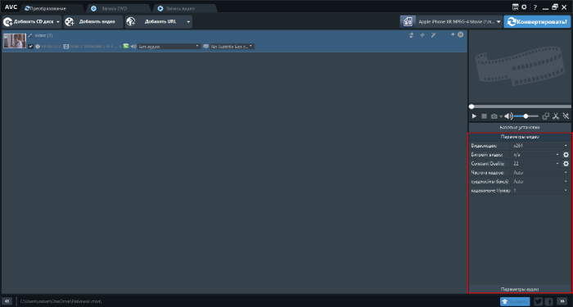Collapse left panel with double-left arrow button
The width and height of the screenshot is (573, 307).
7,301
